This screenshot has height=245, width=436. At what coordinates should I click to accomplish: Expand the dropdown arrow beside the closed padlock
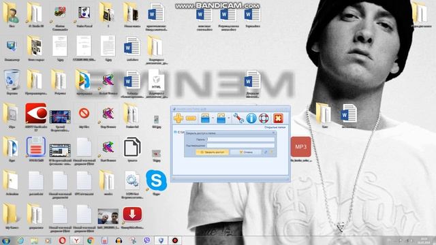(x=213, y=118)
